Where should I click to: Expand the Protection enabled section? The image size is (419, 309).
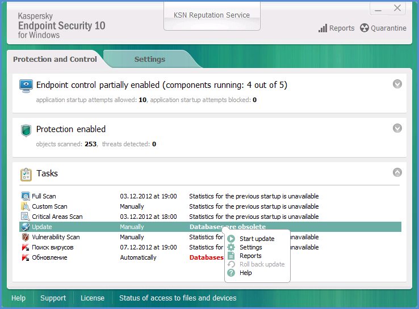397,128
